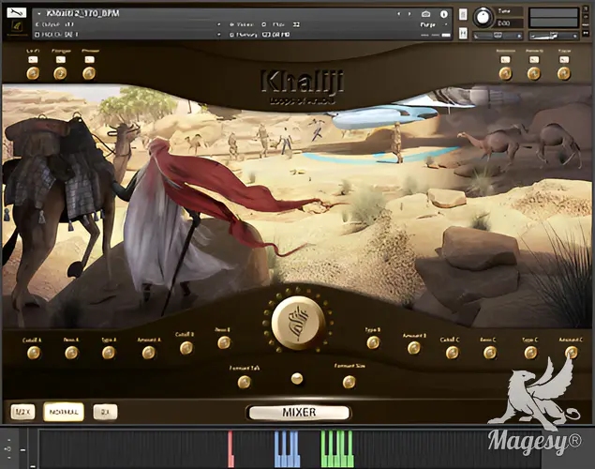Toggle the Solo button in header
Image resolution: width=595 pixels, height=469 pixels.
tap(463, 14)
